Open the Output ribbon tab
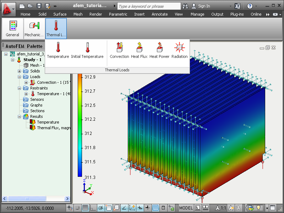The height and width of the screenshot is (213, 284). coord(217,14)
